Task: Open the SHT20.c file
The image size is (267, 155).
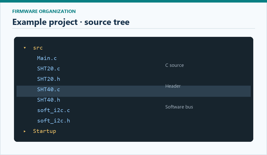Action: pyautogui.click(x=49, y=69)
